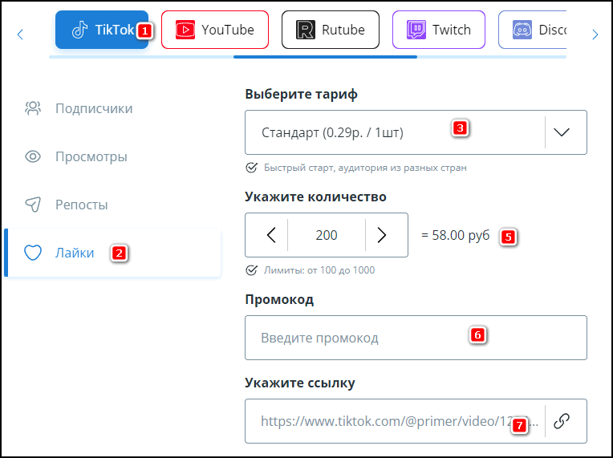
Task: Click the quantity value 200
Action: [x=327, y=235]
